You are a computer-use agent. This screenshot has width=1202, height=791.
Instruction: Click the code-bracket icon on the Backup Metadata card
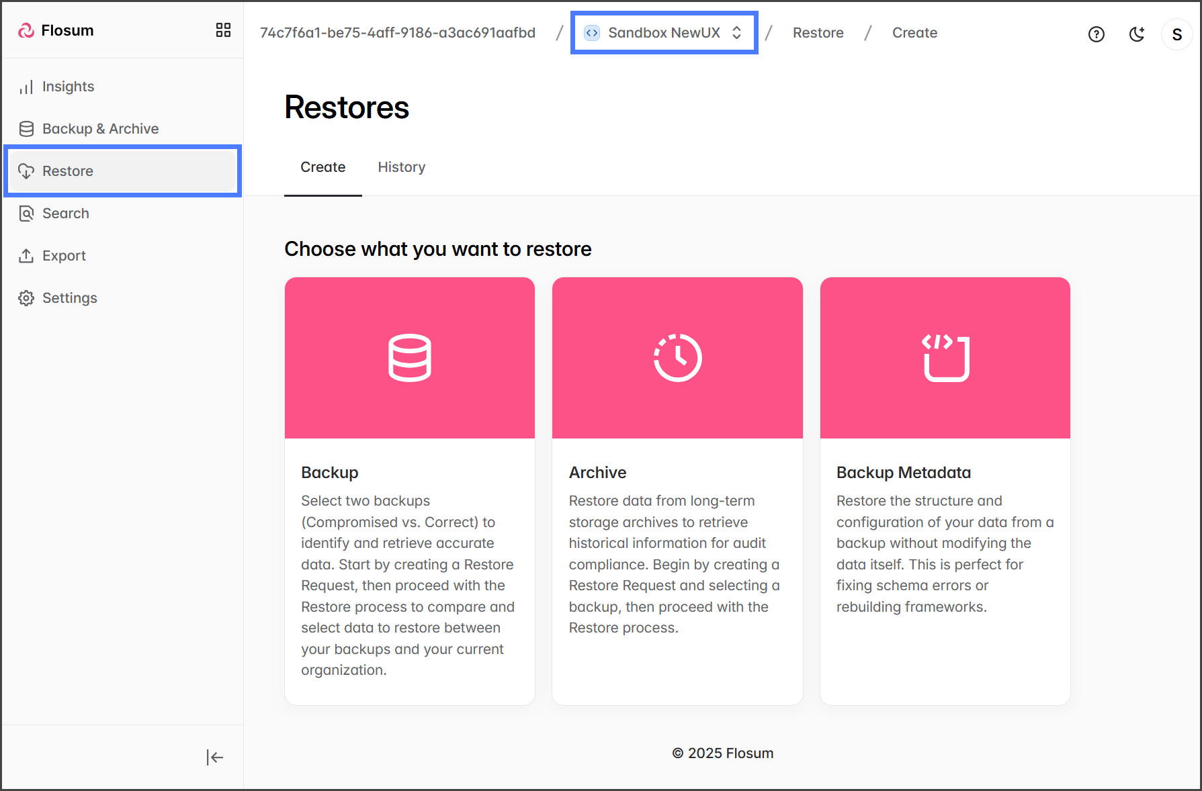(945, 358)
